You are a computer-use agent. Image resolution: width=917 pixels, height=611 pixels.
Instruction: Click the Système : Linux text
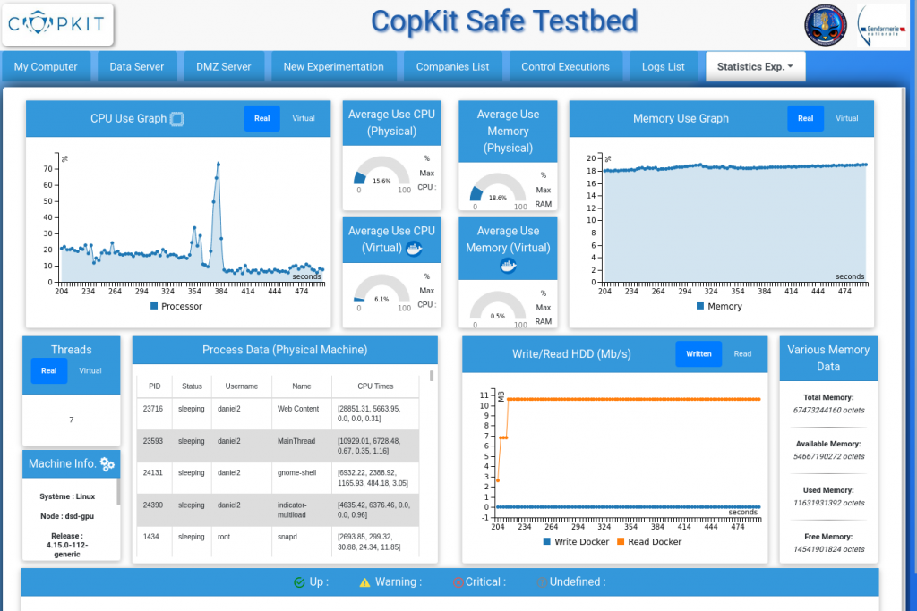tap(67, 496)
